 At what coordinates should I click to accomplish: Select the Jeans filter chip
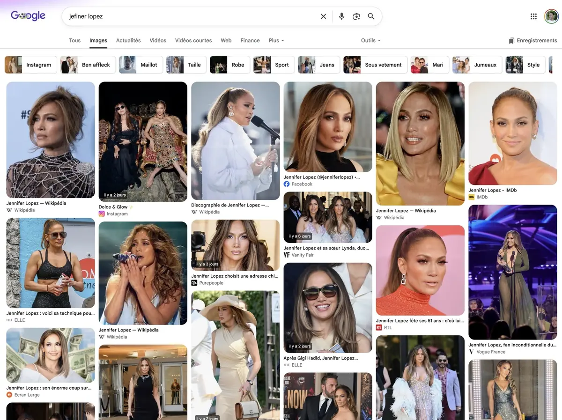click(319, 65)
